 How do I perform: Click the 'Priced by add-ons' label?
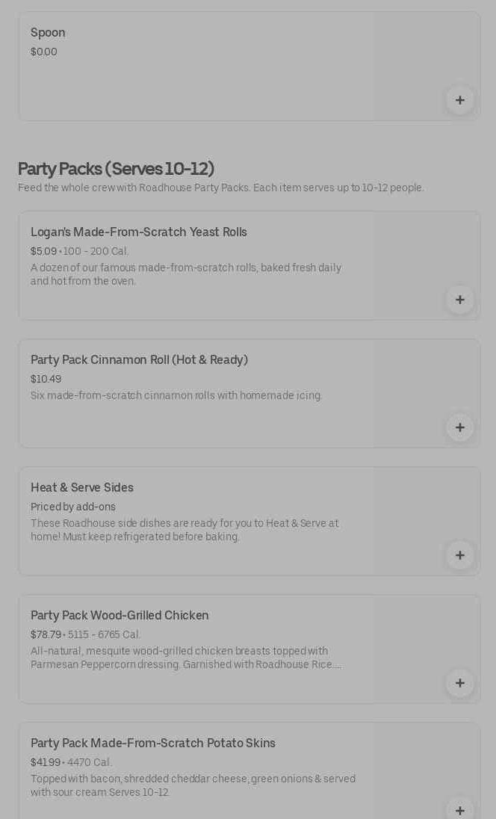(73, 507)
